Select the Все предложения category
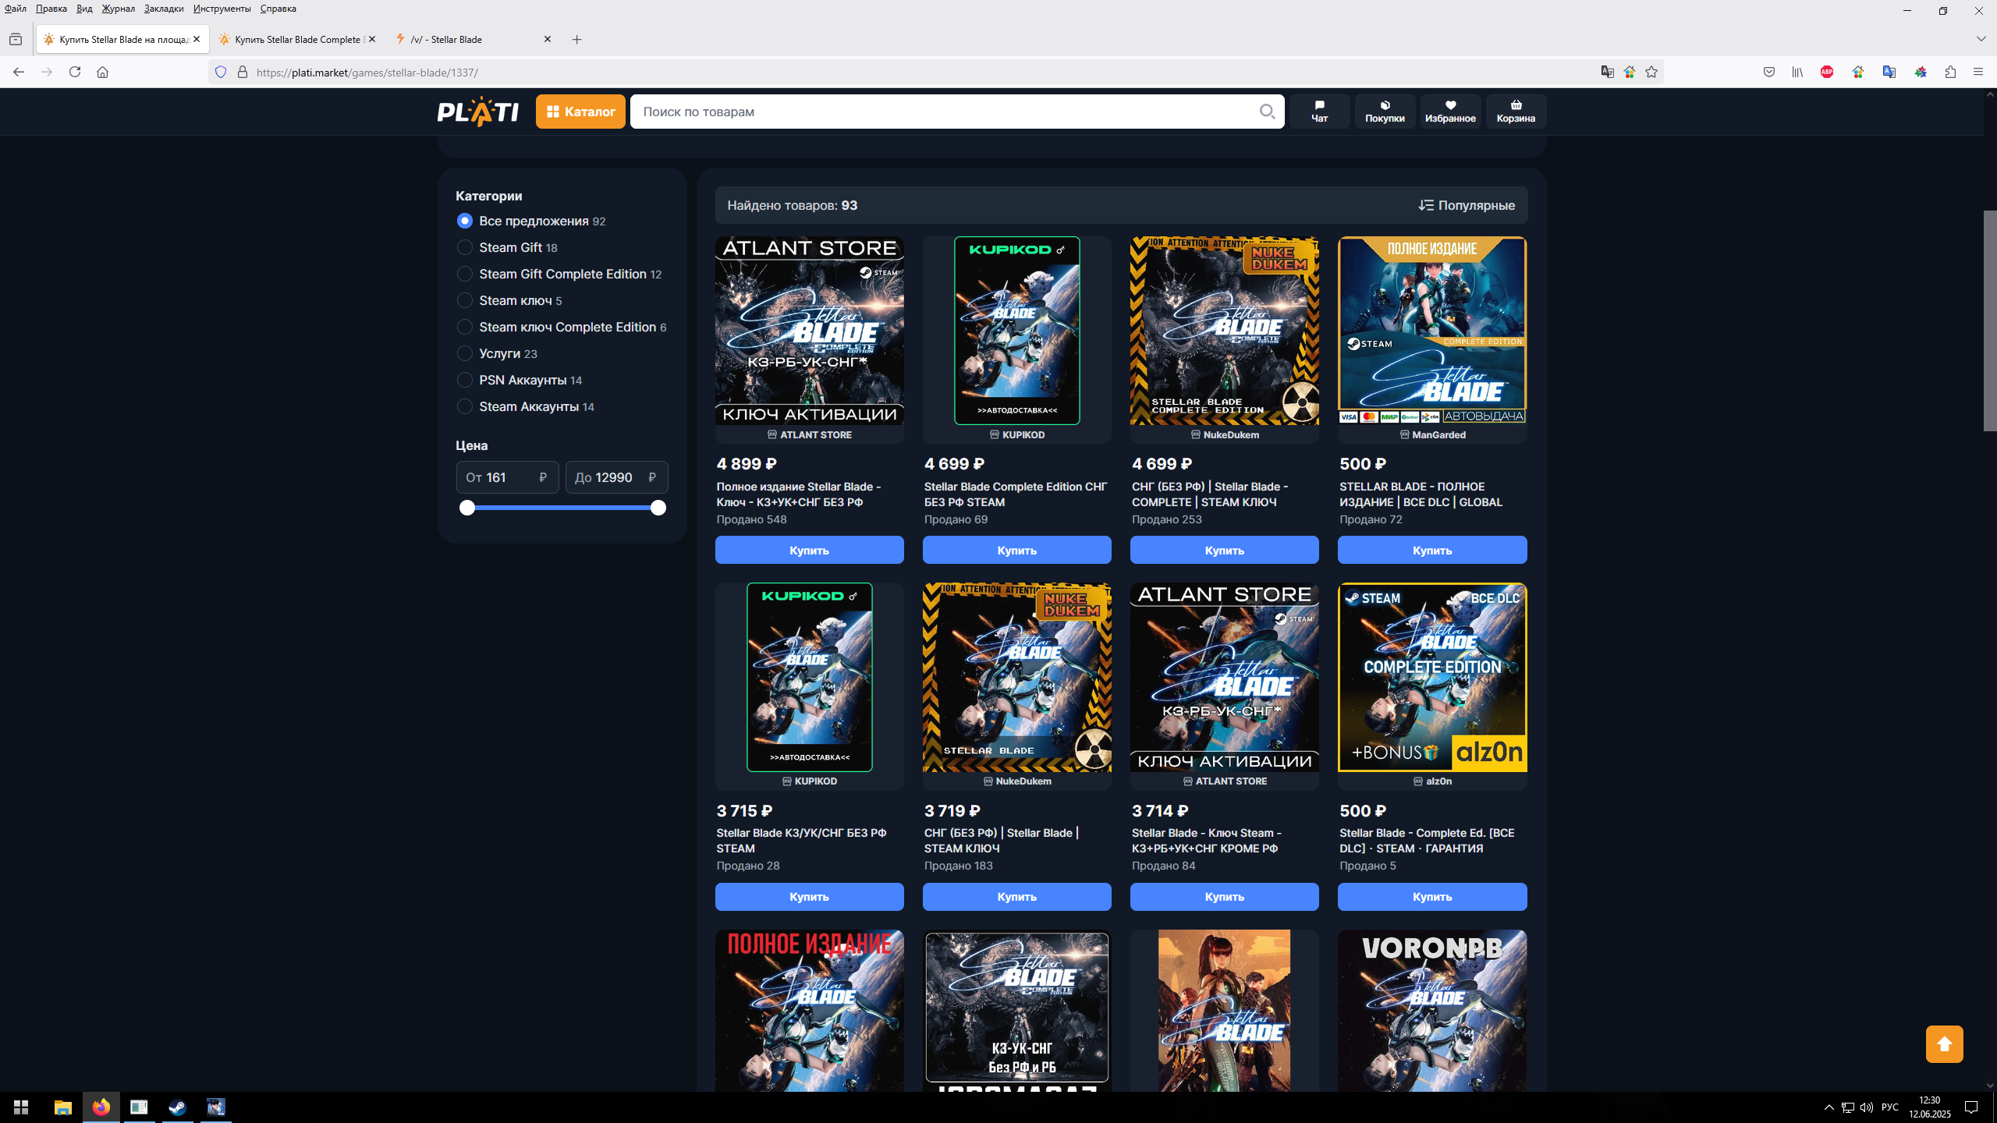 [x=530, y=221]
